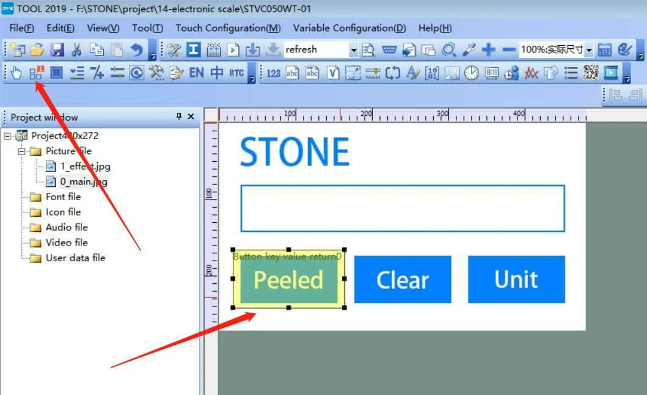
Task: Click the V variable document icon
Action: click(x=332, y=73)
